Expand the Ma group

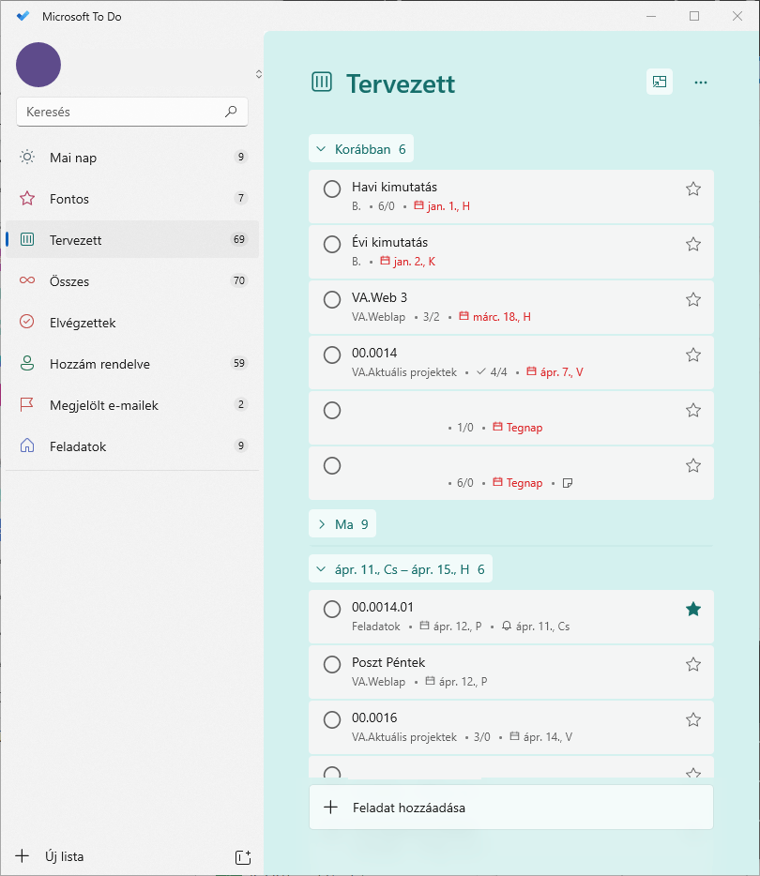tap(322, 524)
